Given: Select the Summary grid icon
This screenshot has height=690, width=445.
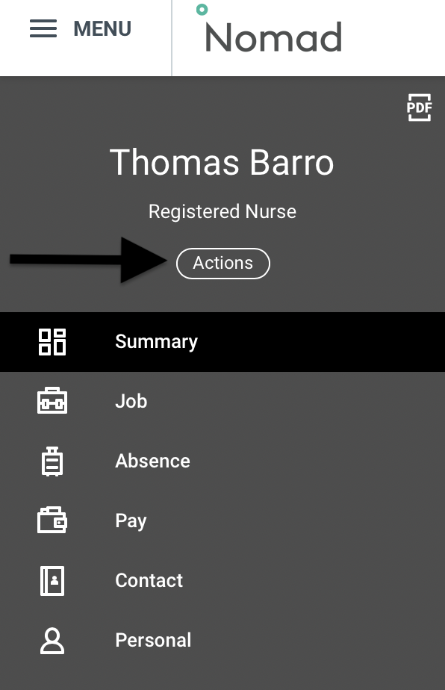Looking at the screenshot, I should [x=52, y=341].
